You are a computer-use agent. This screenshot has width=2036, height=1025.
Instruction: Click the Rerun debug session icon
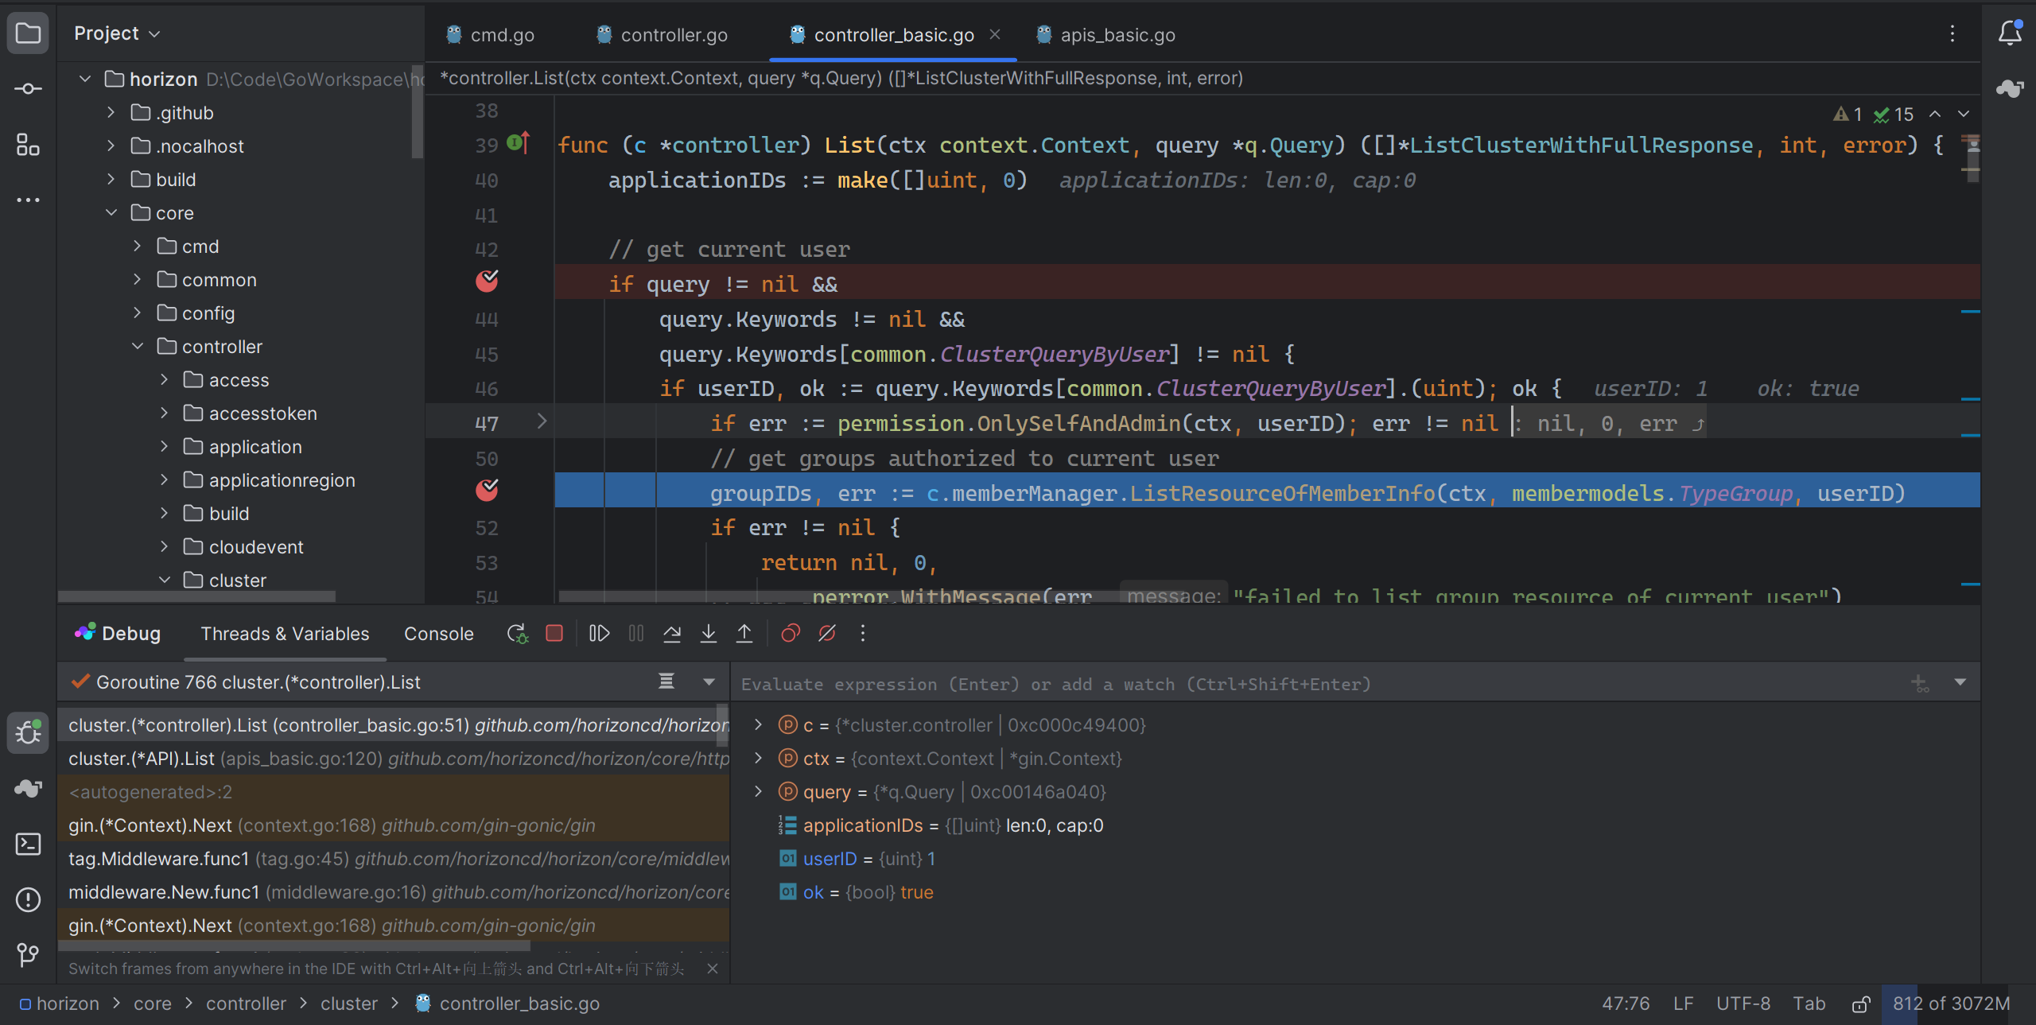point(517,634)
